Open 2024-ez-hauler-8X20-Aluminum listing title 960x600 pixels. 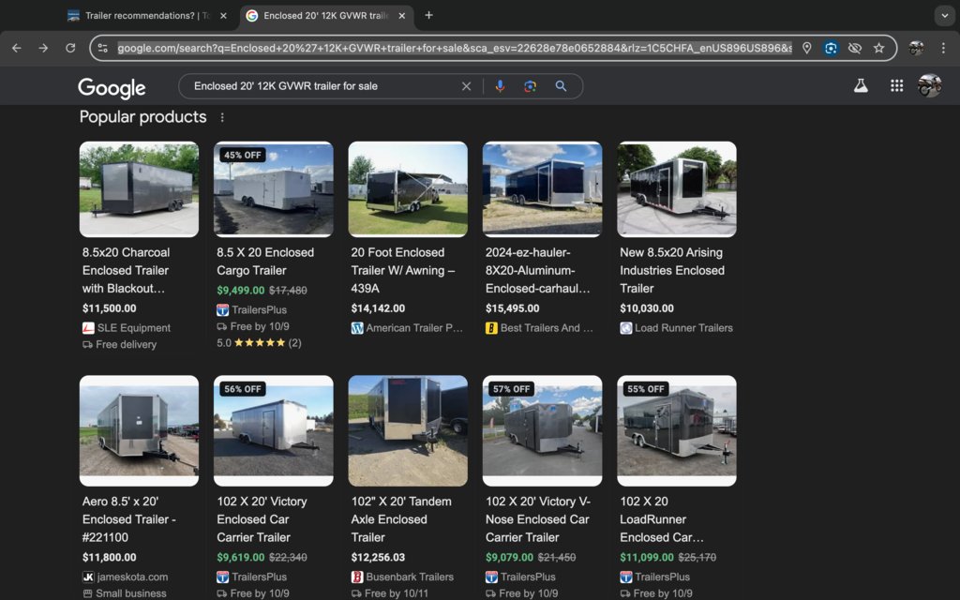pyautogui.click(x=537, y=270)
